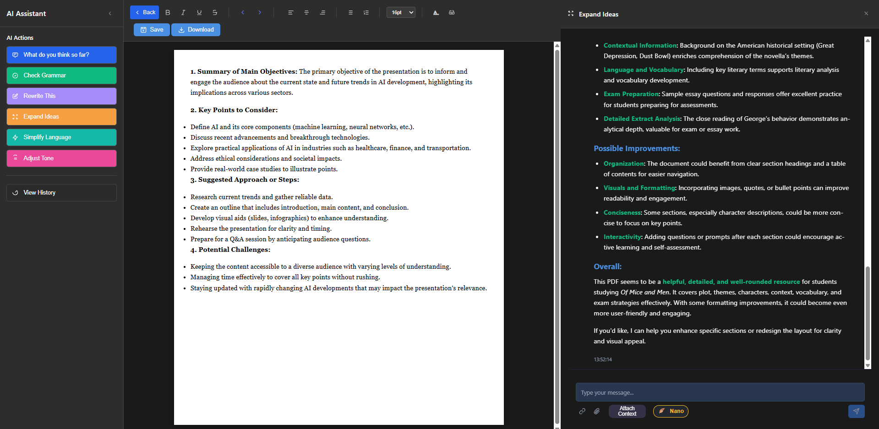
Task: Insert a numbered list
Action: 366,12
